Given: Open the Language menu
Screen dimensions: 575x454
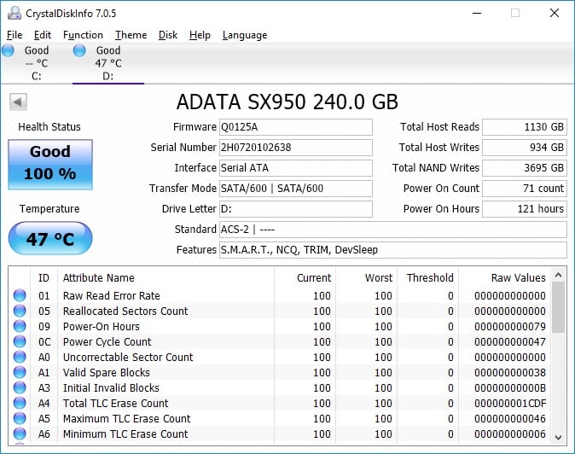Looking at the screenshot, I should coord(245,35).
